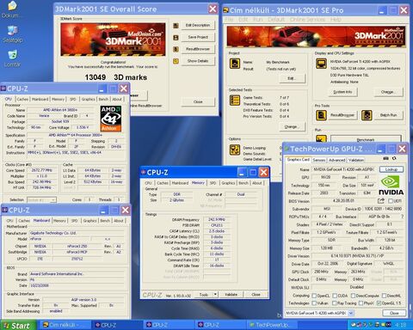Toggle the OpenGL 1.5 checkbox
The width and height of the screenshot is (413, 330).
(379, 303)
